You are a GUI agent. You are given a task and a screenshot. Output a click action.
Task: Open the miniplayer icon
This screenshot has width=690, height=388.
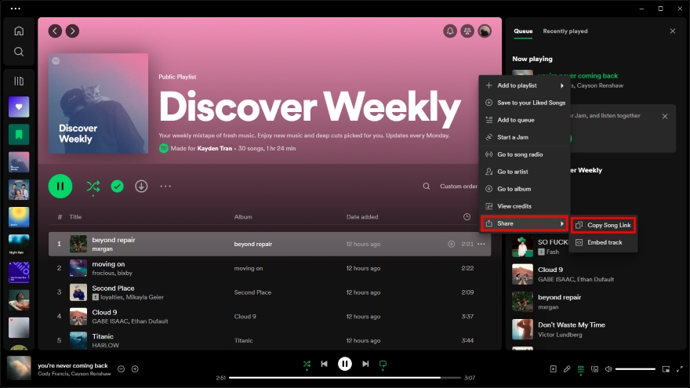[x=666, y=369]
